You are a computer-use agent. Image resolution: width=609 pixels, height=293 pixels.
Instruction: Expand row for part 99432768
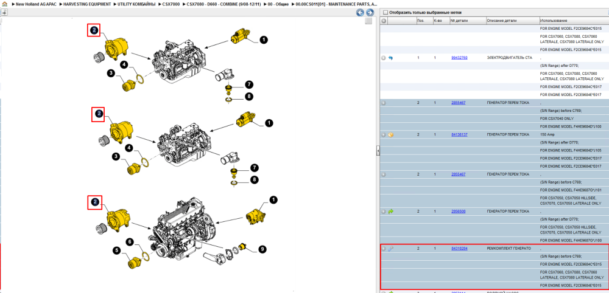pyautogui.click(x=384, y=58)
